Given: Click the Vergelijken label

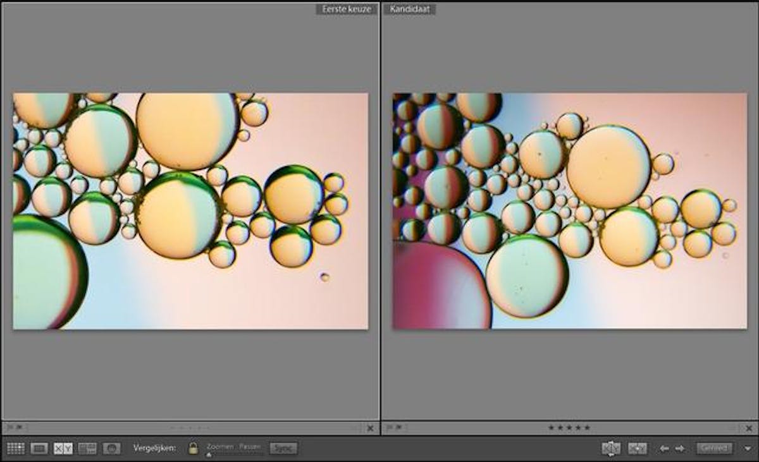Looking at the screenshot, I should tap(154, 449).
